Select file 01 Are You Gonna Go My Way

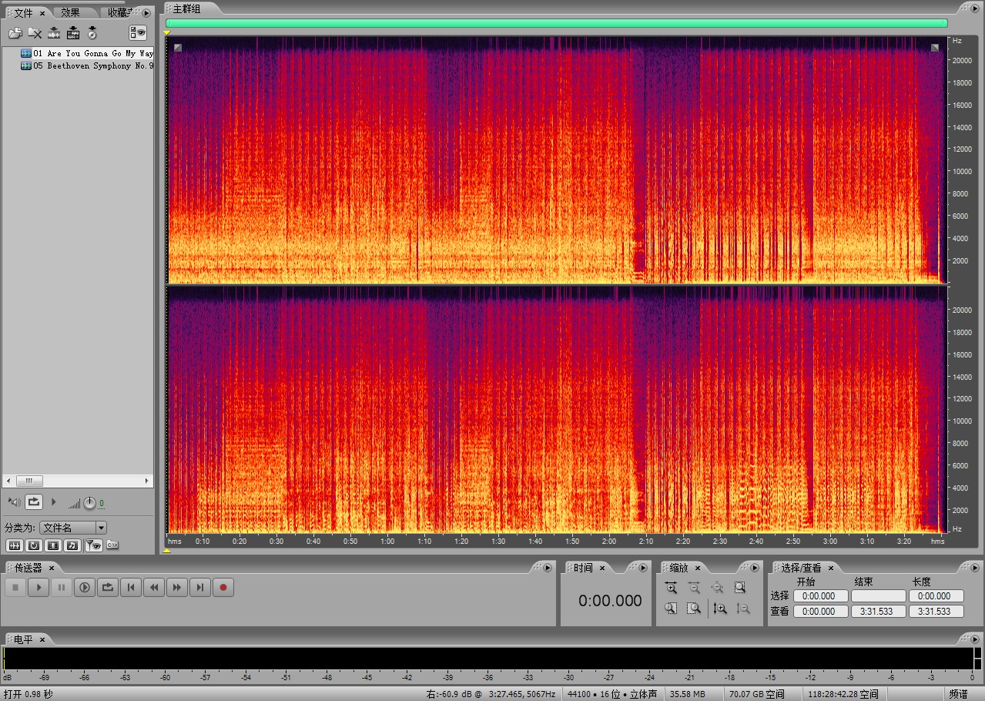87,53
